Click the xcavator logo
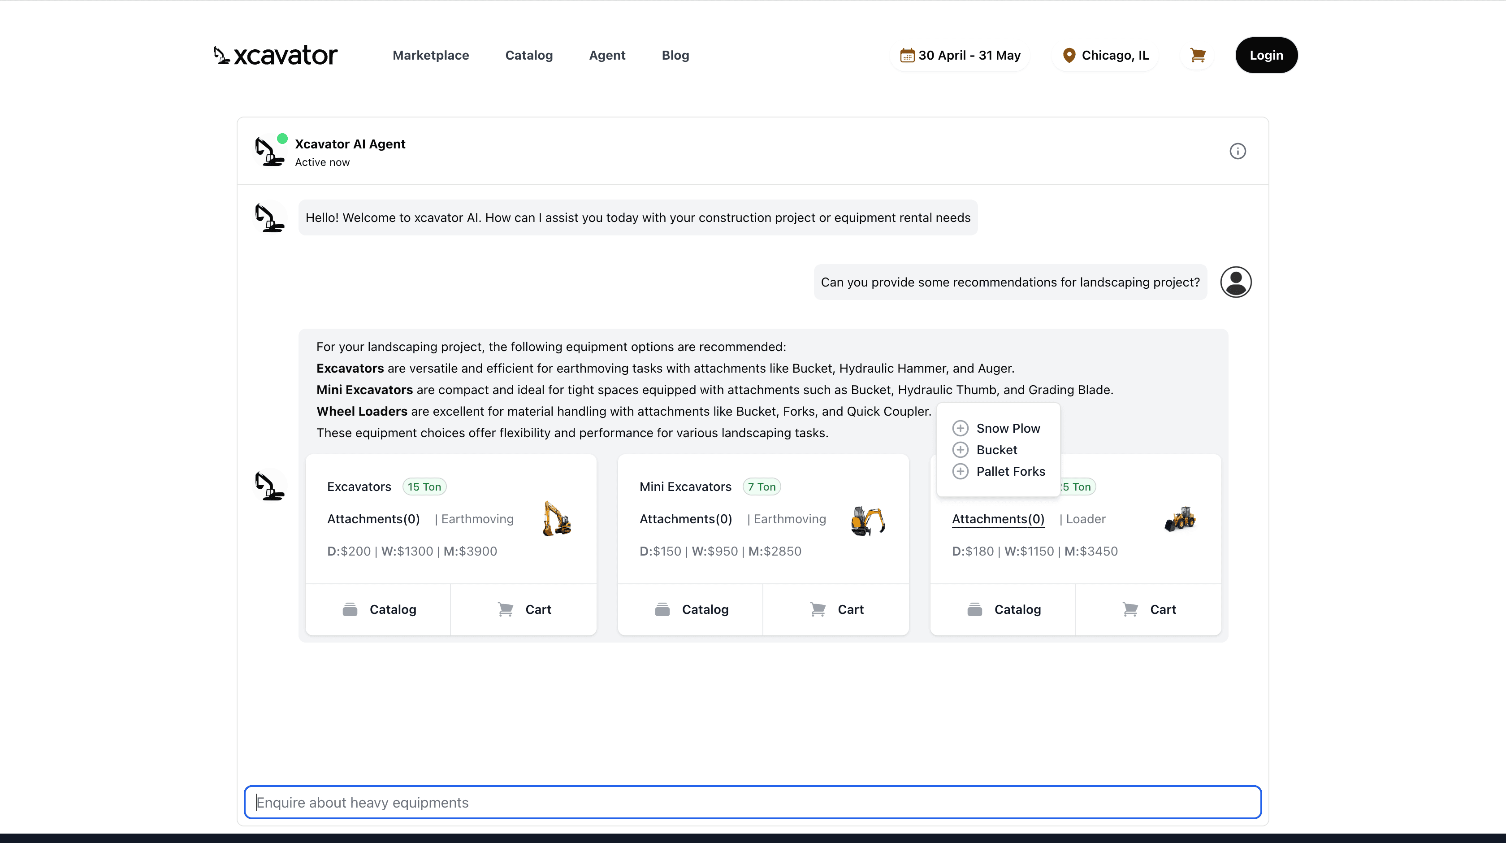The height and width of the screenshot is (843, 1506). (275, 55)
